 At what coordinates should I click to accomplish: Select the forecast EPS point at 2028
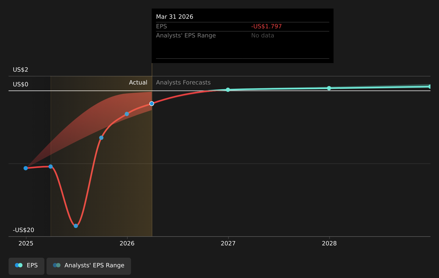[329, 88]
